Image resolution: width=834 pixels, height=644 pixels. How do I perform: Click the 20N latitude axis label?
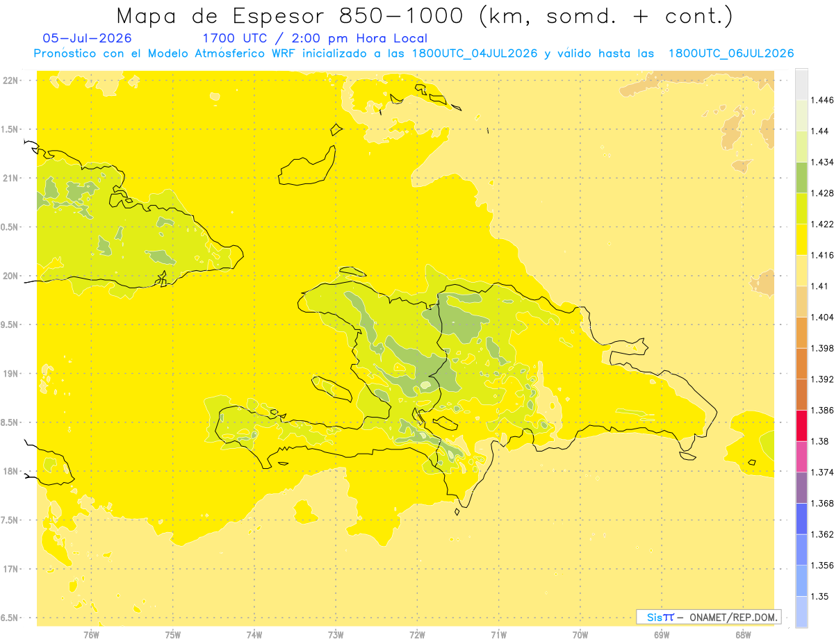[10, 276]
